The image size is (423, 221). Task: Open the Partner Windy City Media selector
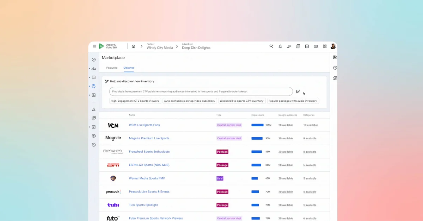[160, 46]
